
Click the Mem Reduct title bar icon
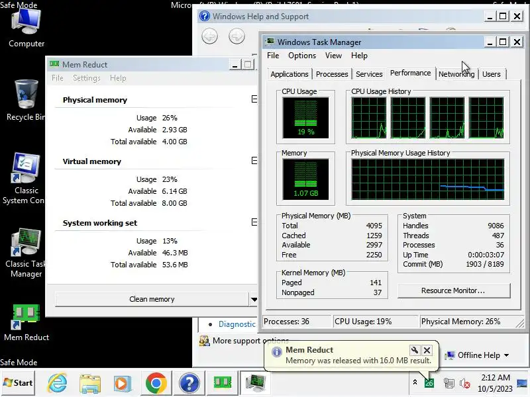54,64
